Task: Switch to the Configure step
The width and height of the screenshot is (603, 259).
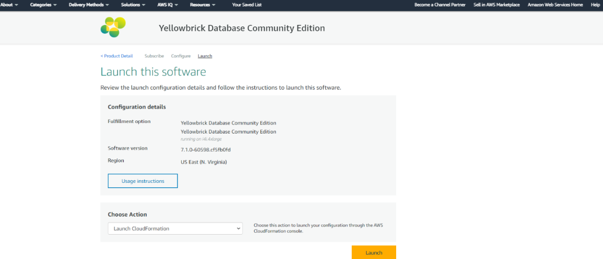Action: point(181,56)
